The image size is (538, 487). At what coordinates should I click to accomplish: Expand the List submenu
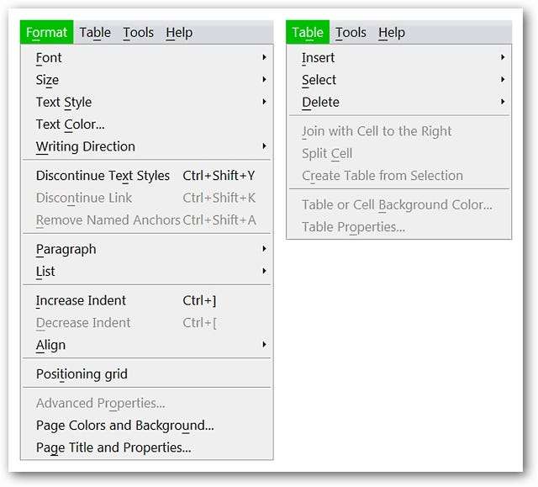coord(45,271)
